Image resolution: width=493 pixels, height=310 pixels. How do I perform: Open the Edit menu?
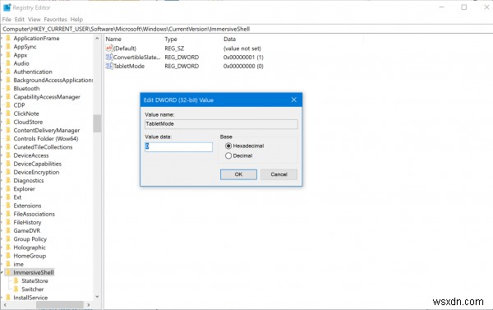coord(20,20)
